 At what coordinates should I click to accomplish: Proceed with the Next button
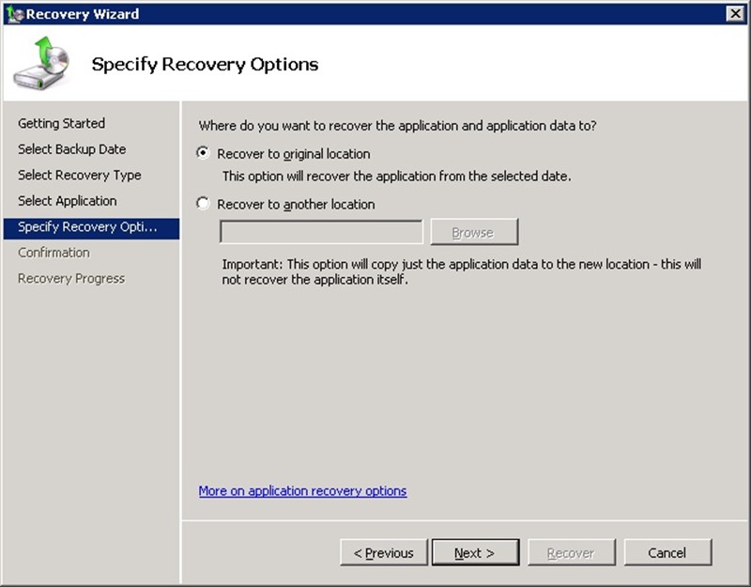pos(474,553)
